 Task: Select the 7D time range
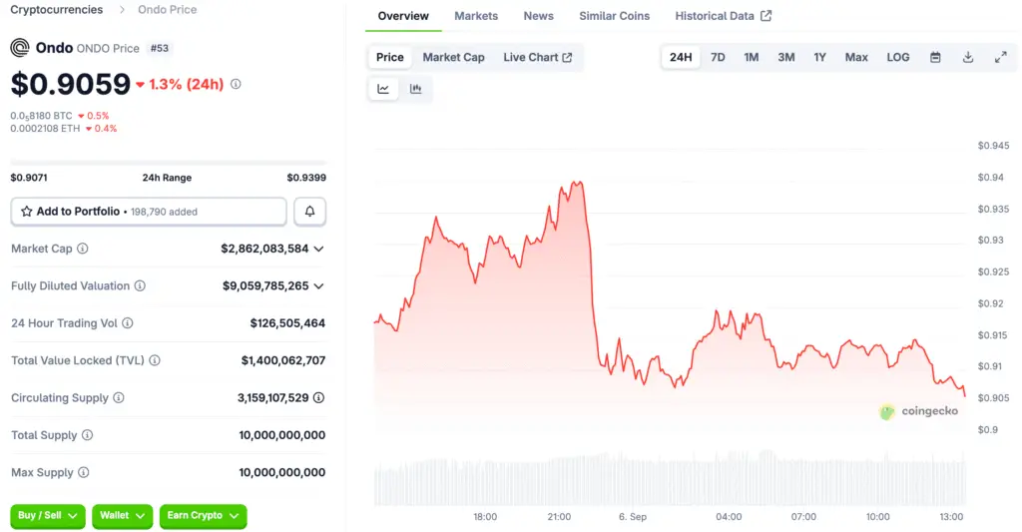pos(718,57)
